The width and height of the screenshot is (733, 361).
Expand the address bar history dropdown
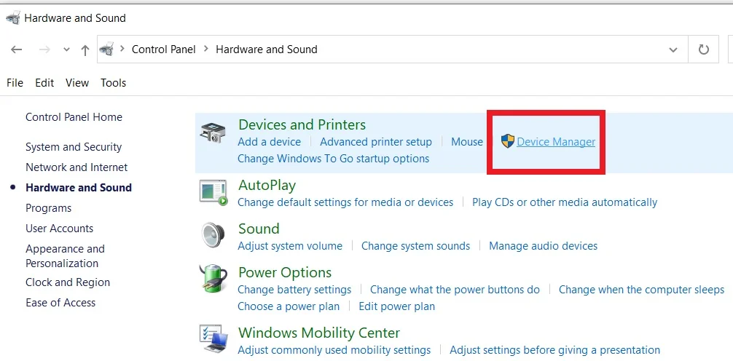click(673, 49)
